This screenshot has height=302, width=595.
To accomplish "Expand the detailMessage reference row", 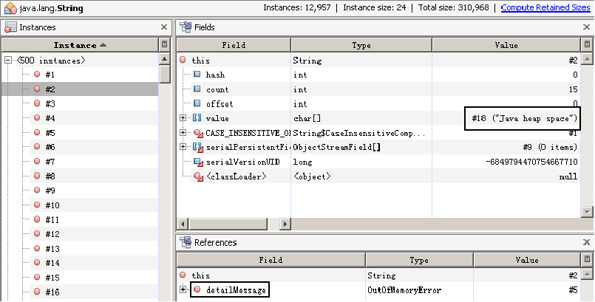I will 183,289.
